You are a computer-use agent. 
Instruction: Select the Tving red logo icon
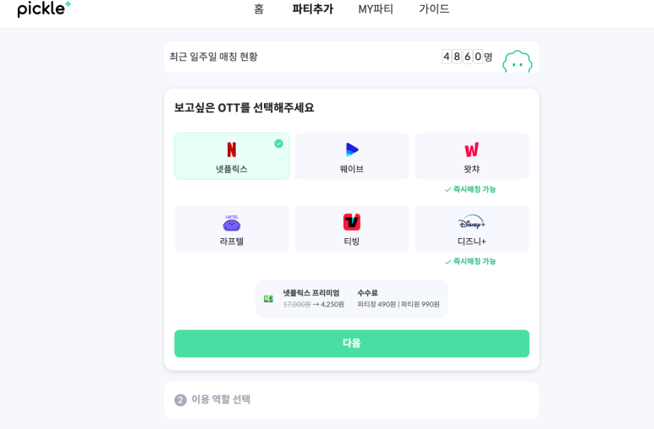click(x=352, y=222)
